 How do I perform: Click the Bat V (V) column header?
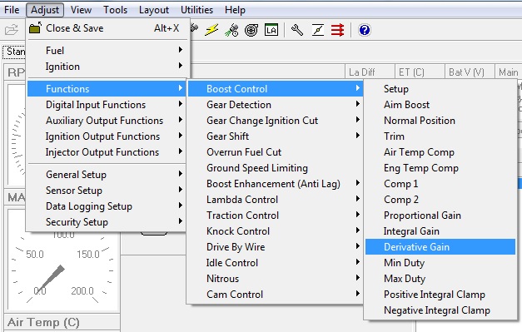tap(466, 72)
